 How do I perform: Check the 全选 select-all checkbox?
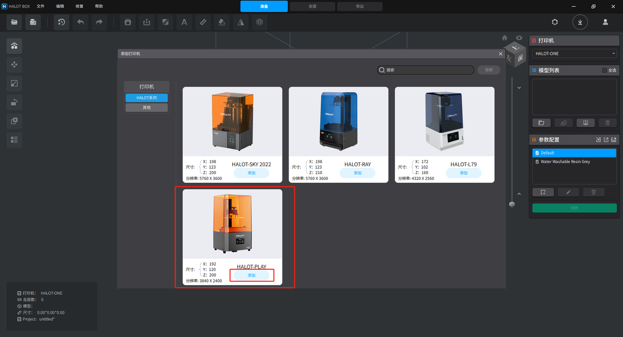tap(605, 71)
